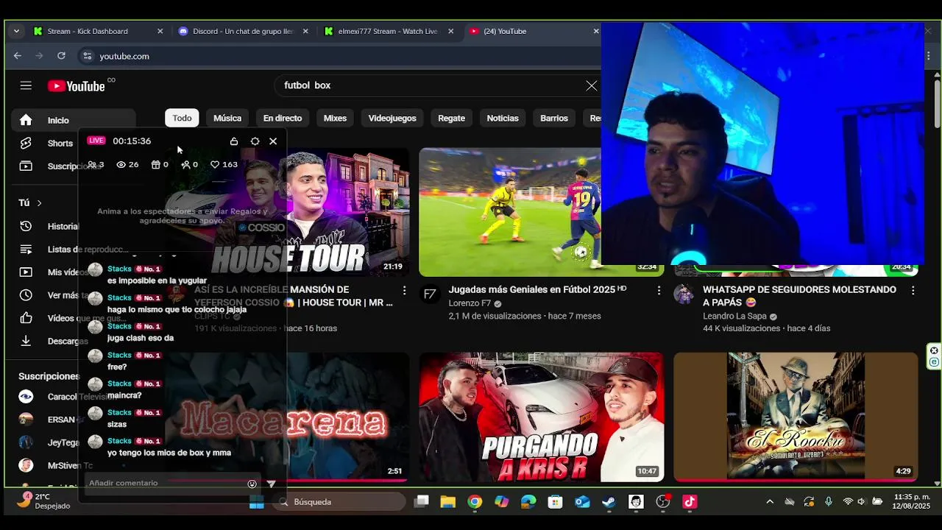
Task: Open Inicio in YouTube sidebar
Action: pos(72,120)
